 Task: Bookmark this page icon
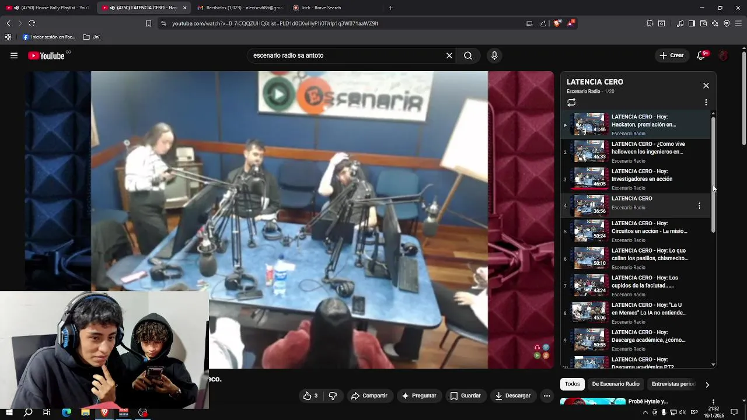pyautogui.click(x=148, y=23)
